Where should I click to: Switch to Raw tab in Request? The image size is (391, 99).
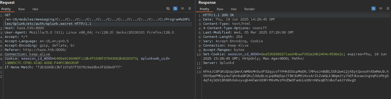[x=21, y=9]
